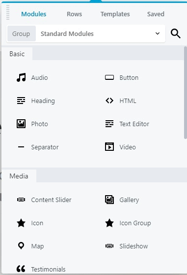187x275 pixels.
Task: Click the HTML module code brackets icon
Action: tap(109, 101)
